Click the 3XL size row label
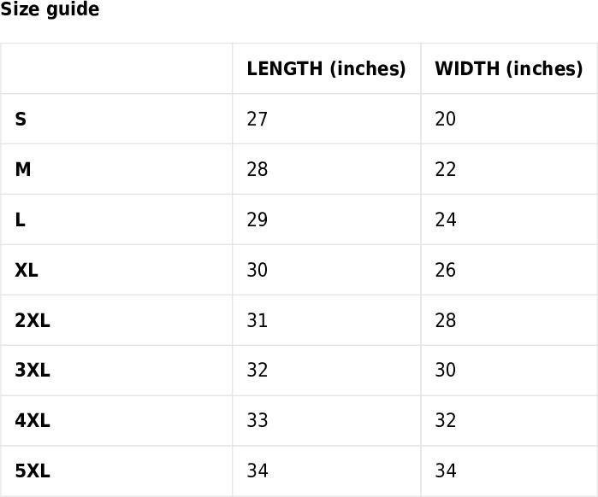This screenshot has height=497, width=598. pos(33,371)
